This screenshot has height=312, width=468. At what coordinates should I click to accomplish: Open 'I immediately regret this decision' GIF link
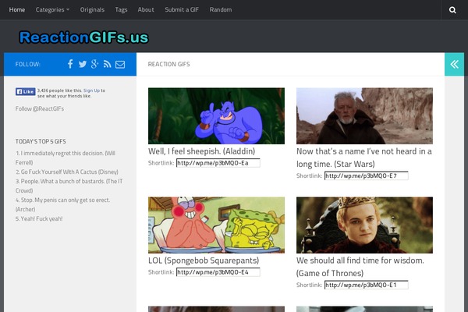[66, 158]
